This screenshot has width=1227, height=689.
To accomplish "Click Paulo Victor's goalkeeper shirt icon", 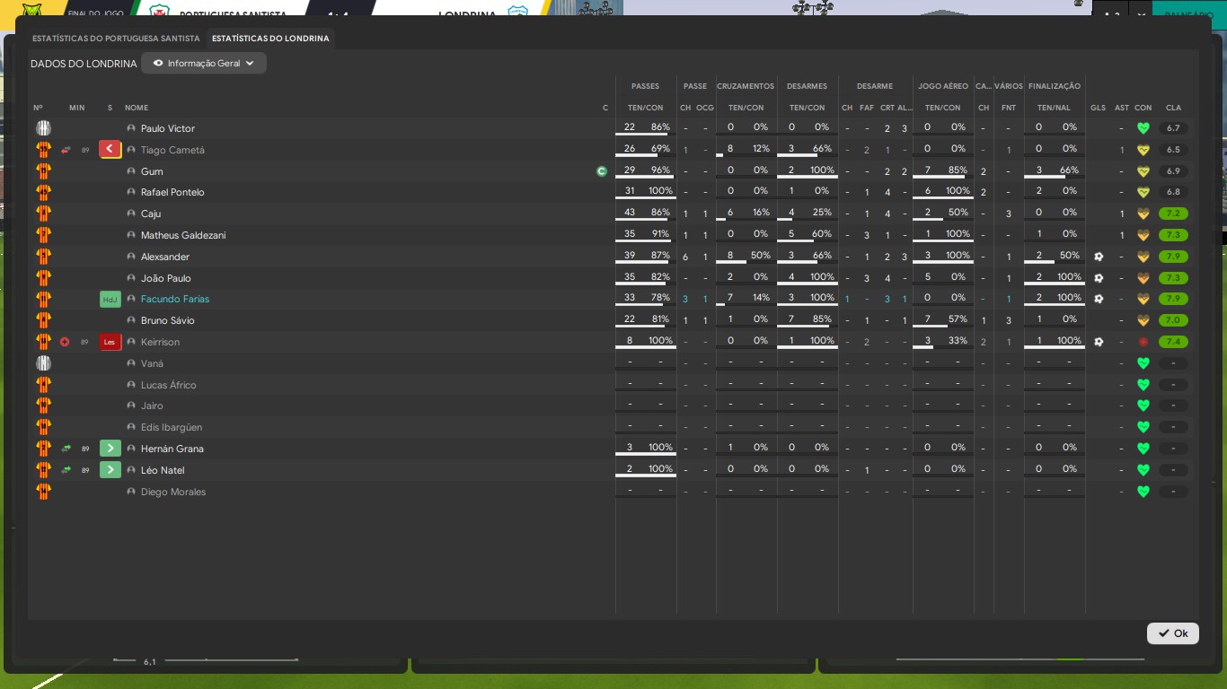I will tap(43, 128).
